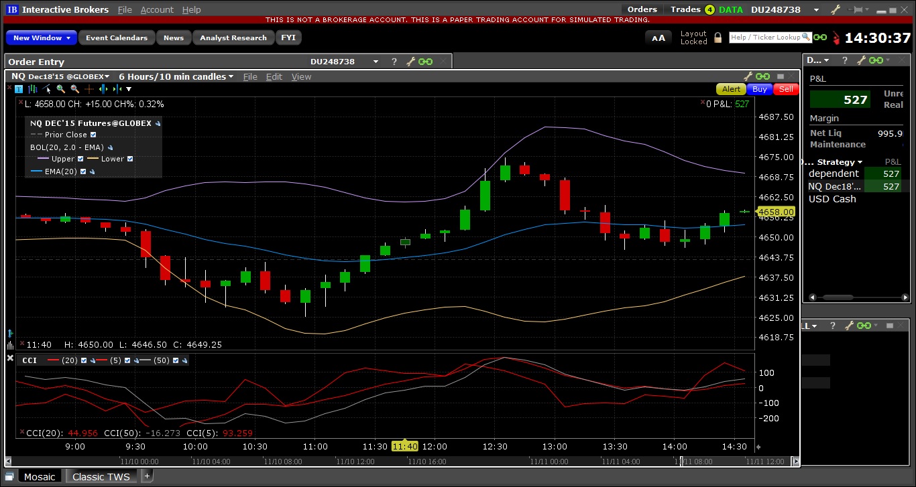
Task: Open the Event Calendars button
Action: pyautogui.click(x=117, y=38)
